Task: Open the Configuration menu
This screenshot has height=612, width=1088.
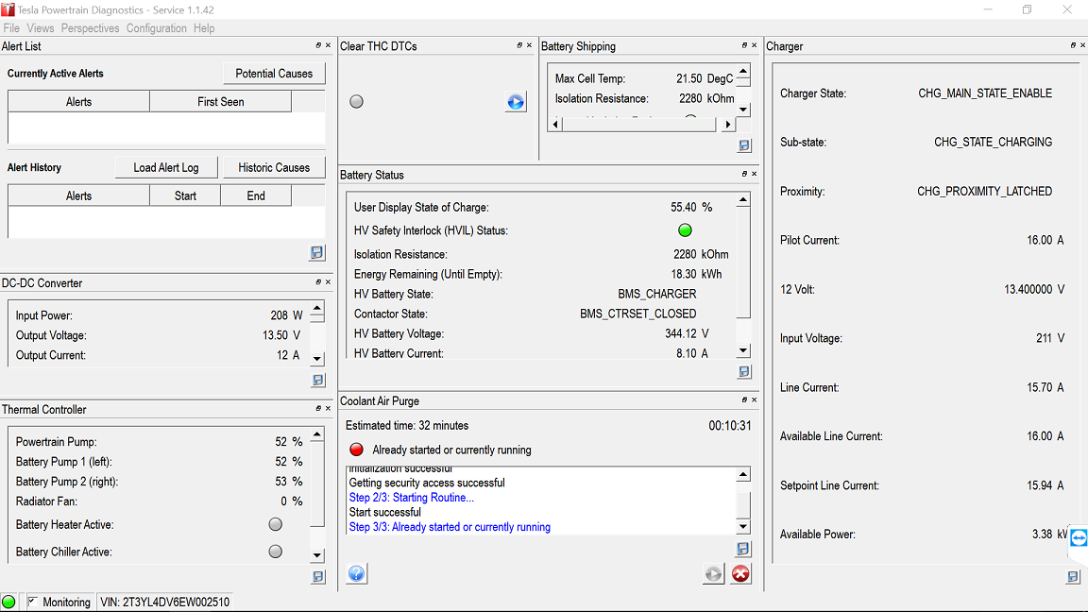Action: 157,28
